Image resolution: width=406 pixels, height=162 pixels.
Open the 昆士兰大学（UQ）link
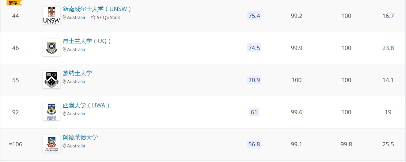87,41
